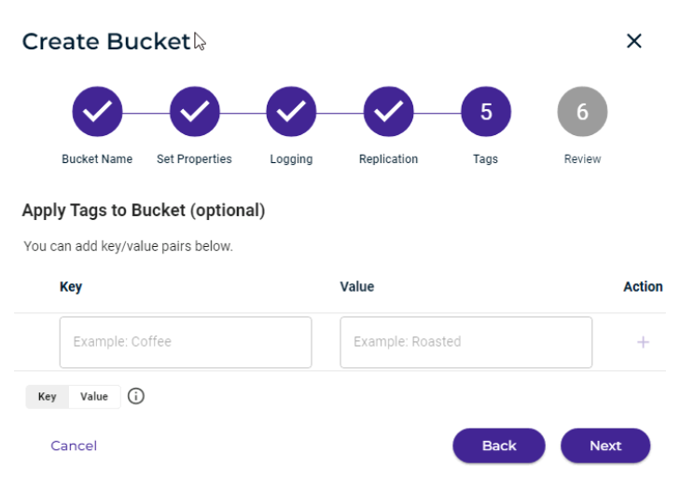Viewport: 680px width, 480px height.
Task: Go to the Bucket Name step circle
Action: 97,111
